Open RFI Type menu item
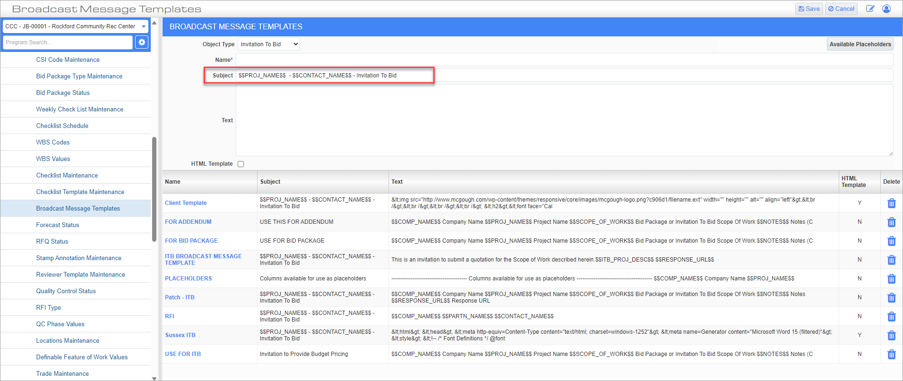Screen dimensions: 903x381 48,307
